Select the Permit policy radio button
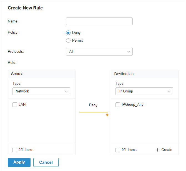186x171 pixels. (68, 41)
